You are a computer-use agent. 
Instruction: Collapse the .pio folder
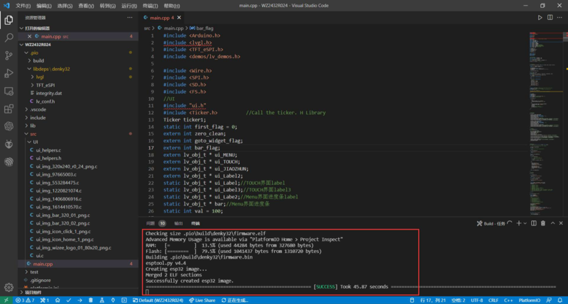tap(26, 52)
